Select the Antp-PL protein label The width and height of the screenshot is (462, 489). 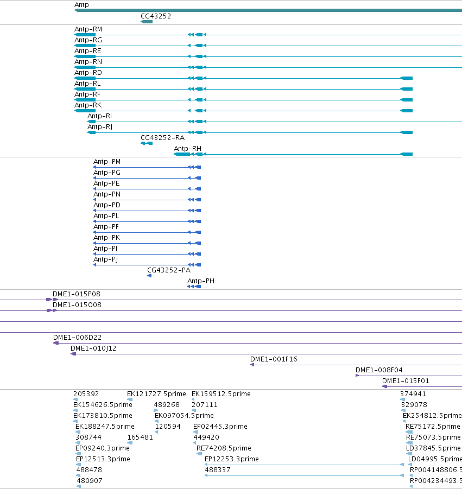(x=106, y=216)
